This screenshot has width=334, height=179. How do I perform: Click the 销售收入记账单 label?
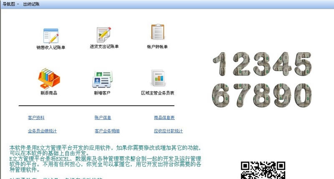[x=51, y=47]
